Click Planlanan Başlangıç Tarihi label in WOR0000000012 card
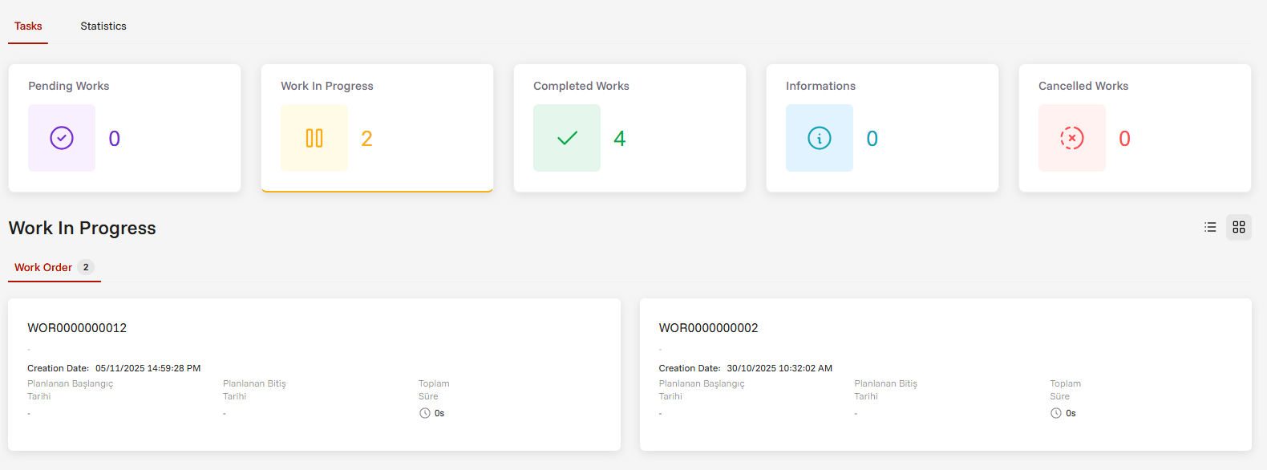 (x=70, y=390)
